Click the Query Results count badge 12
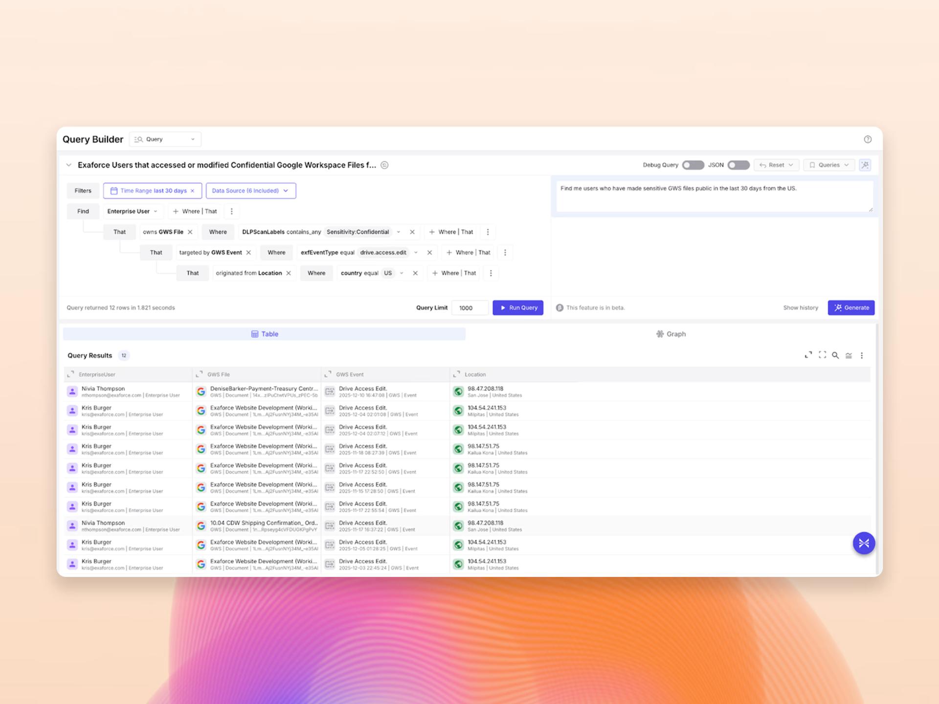The image size is (939, 704). tap(124, 355)
